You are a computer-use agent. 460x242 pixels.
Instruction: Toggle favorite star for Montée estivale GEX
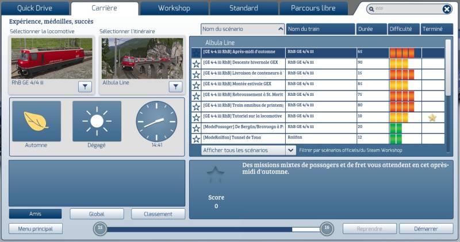196,85
